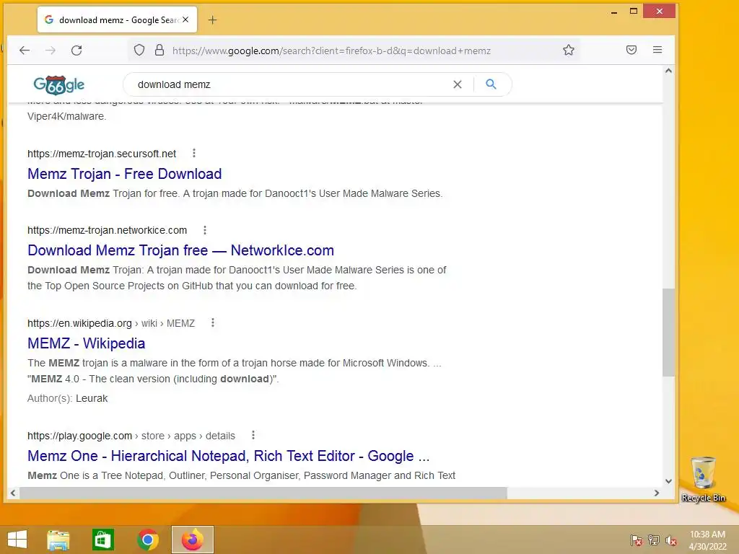739x554 pixels.
Task: Click the scroll down arrow
Action: click(x=668, y=481)
